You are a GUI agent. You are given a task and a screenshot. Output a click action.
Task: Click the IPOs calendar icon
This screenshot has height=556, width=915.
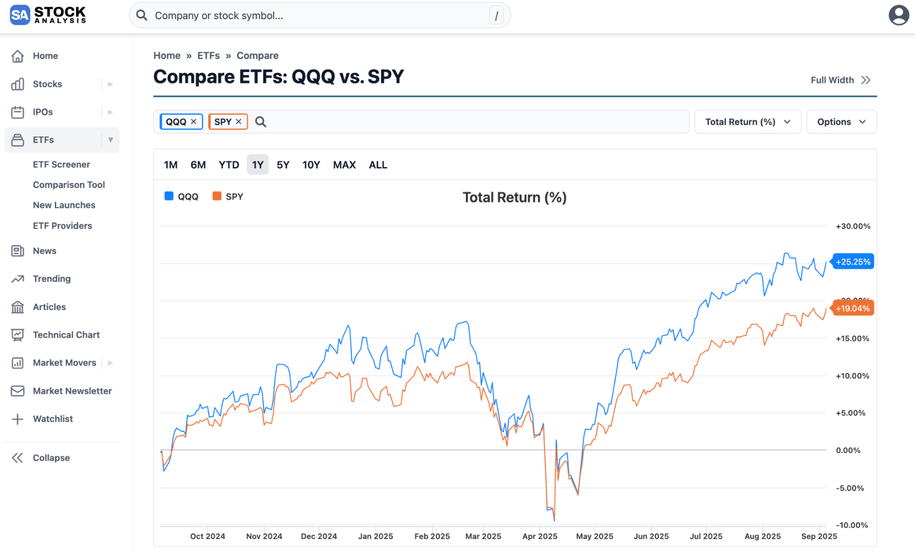point(17,112)
